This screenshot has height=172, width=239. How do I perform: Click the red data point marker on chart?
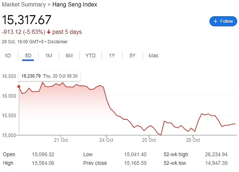tap(19, 87)
